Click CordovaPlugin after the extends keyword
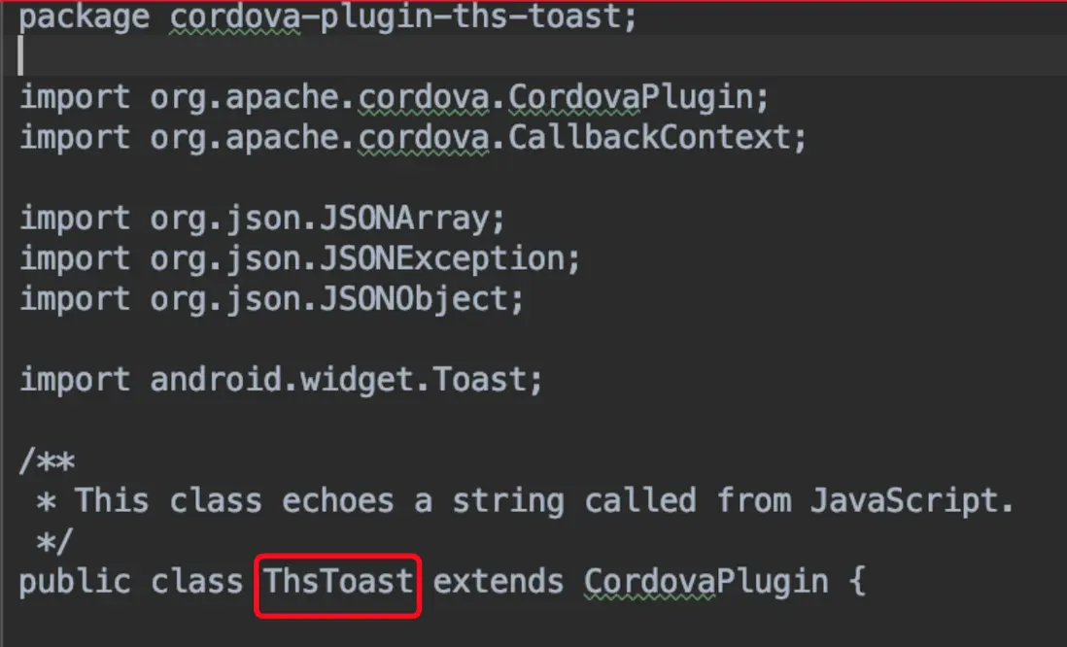 [x=706, y=582]
